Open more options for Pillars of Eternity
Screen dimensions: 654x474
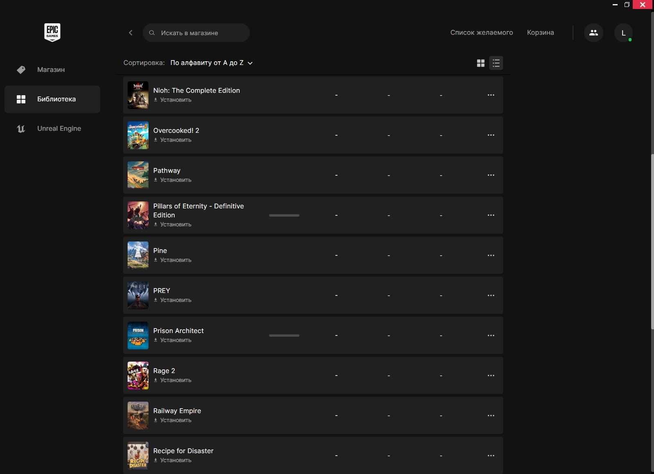pos(491,215)
